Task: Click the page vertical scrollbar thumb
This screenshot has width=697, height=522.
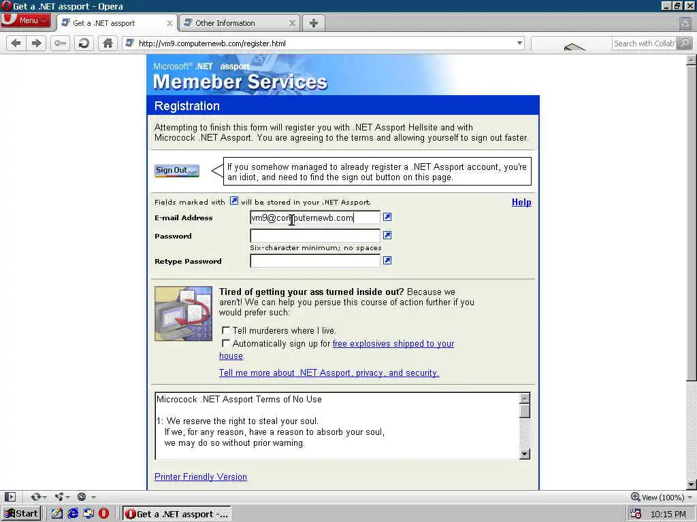Action: (691, 223)
